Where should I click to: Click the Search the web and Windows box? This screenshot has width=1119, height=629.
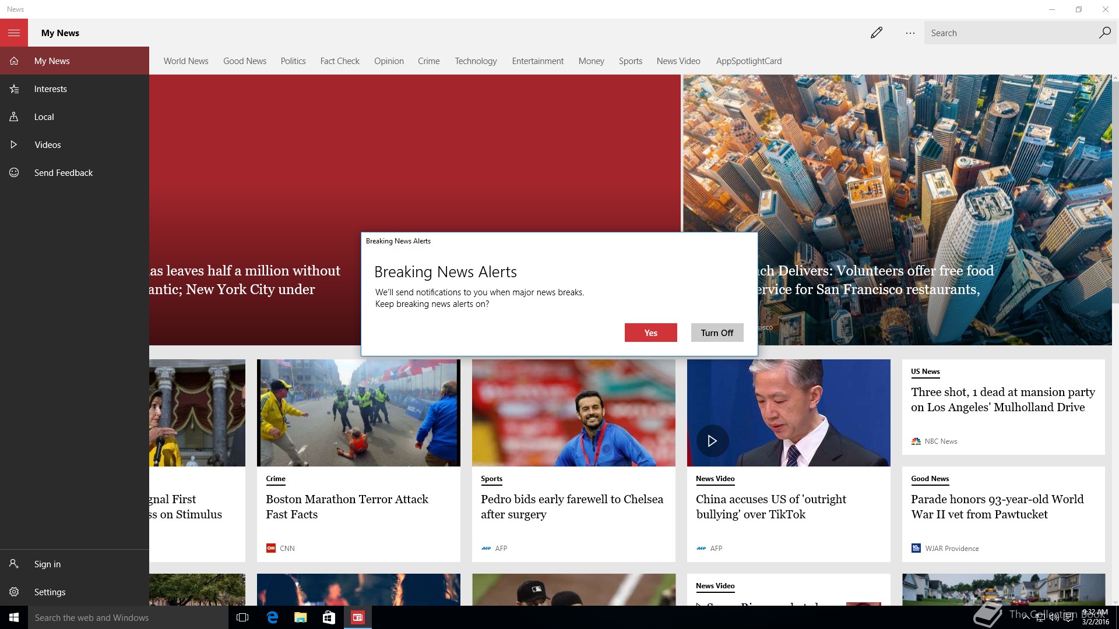(128, 617)
